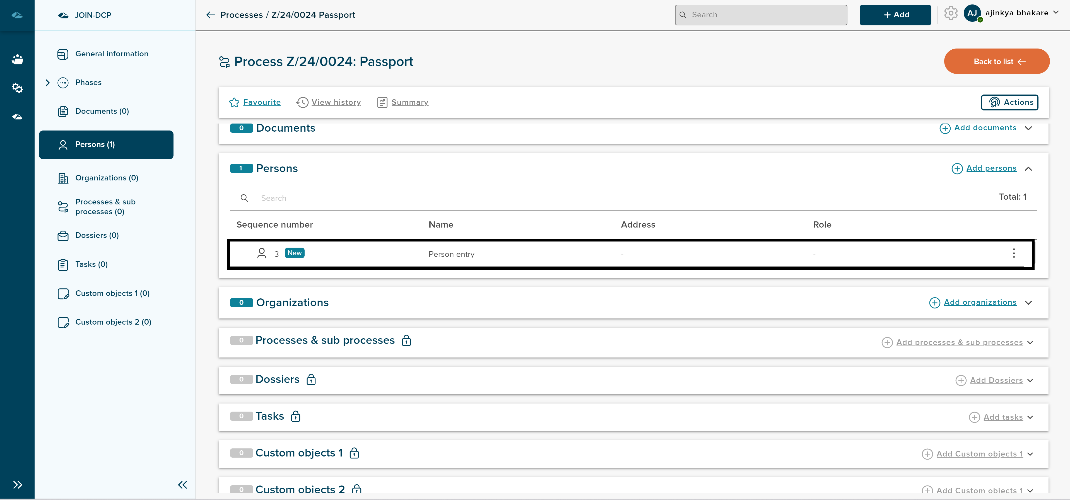
Task: Open the cogs icon in left rail
Action: pyautogui.click(x=17, y=88)
